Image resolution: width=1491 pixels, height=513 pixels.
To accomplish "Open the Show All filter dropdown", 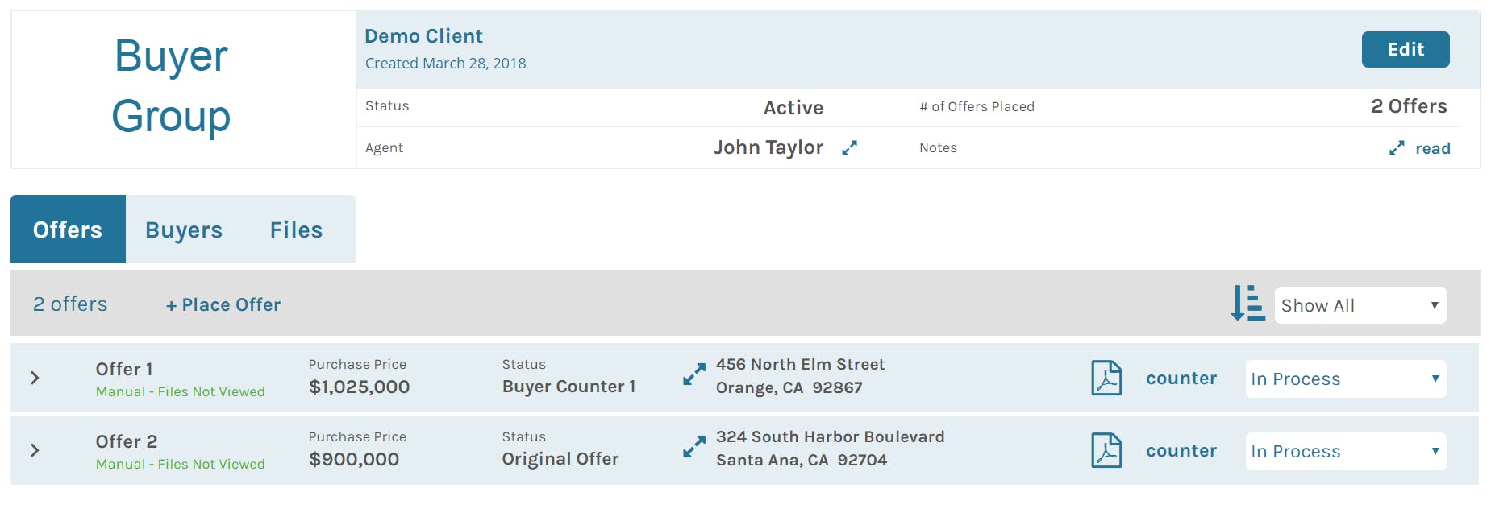I will tap(1360, 305).
